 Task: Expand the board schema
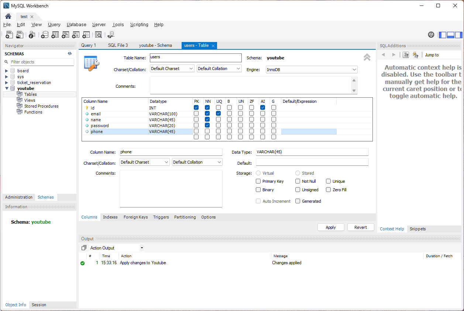click(6, 71)
